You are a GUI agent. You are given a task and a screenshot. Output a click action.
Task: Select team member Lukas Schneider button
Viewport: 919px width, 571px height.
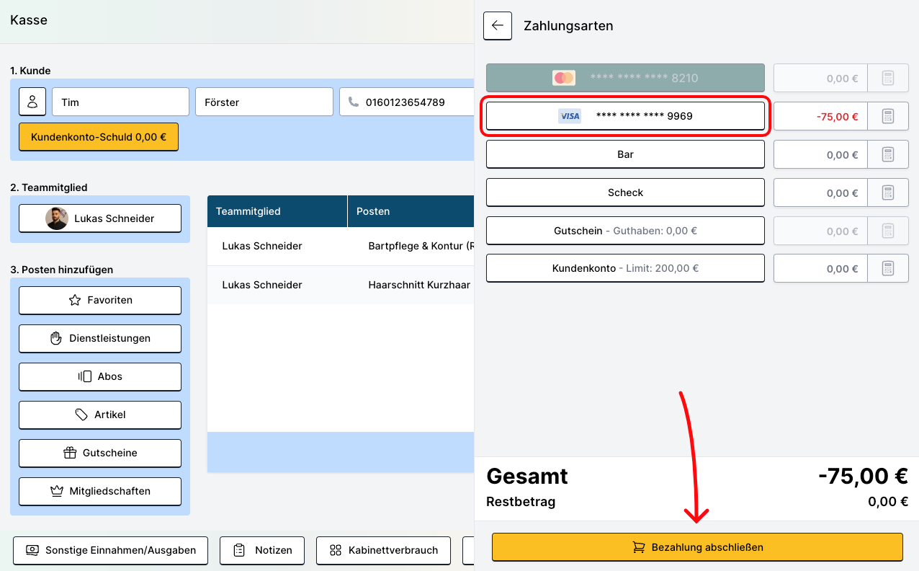pos(100,218)
